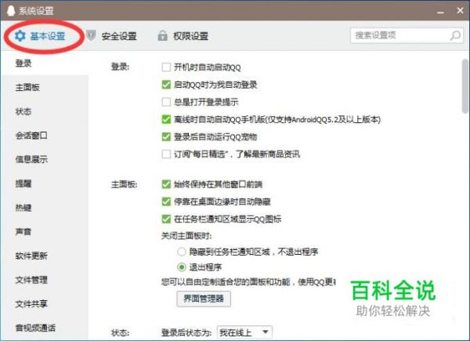Expand the 我在线上 status dropdown

[244, 332]
